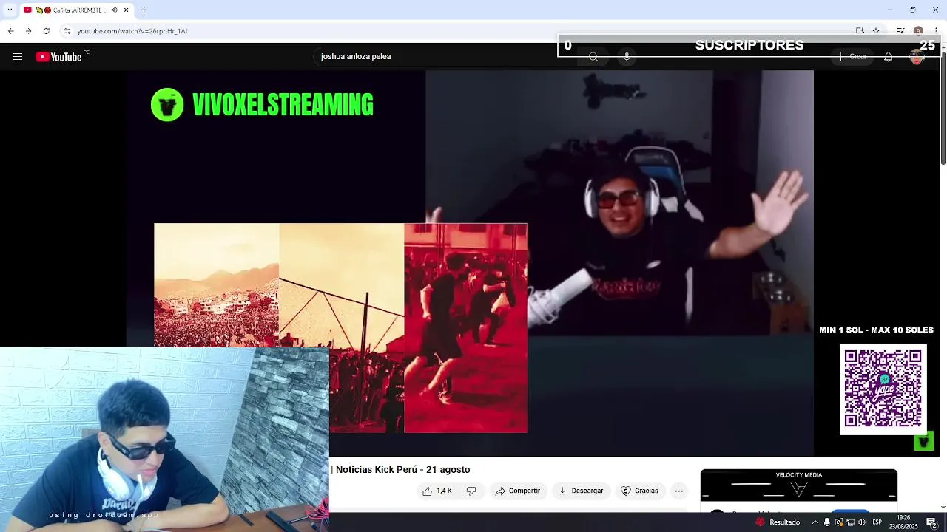
Task: Click the Compartir share button
Action: click(x=518, y=491)
